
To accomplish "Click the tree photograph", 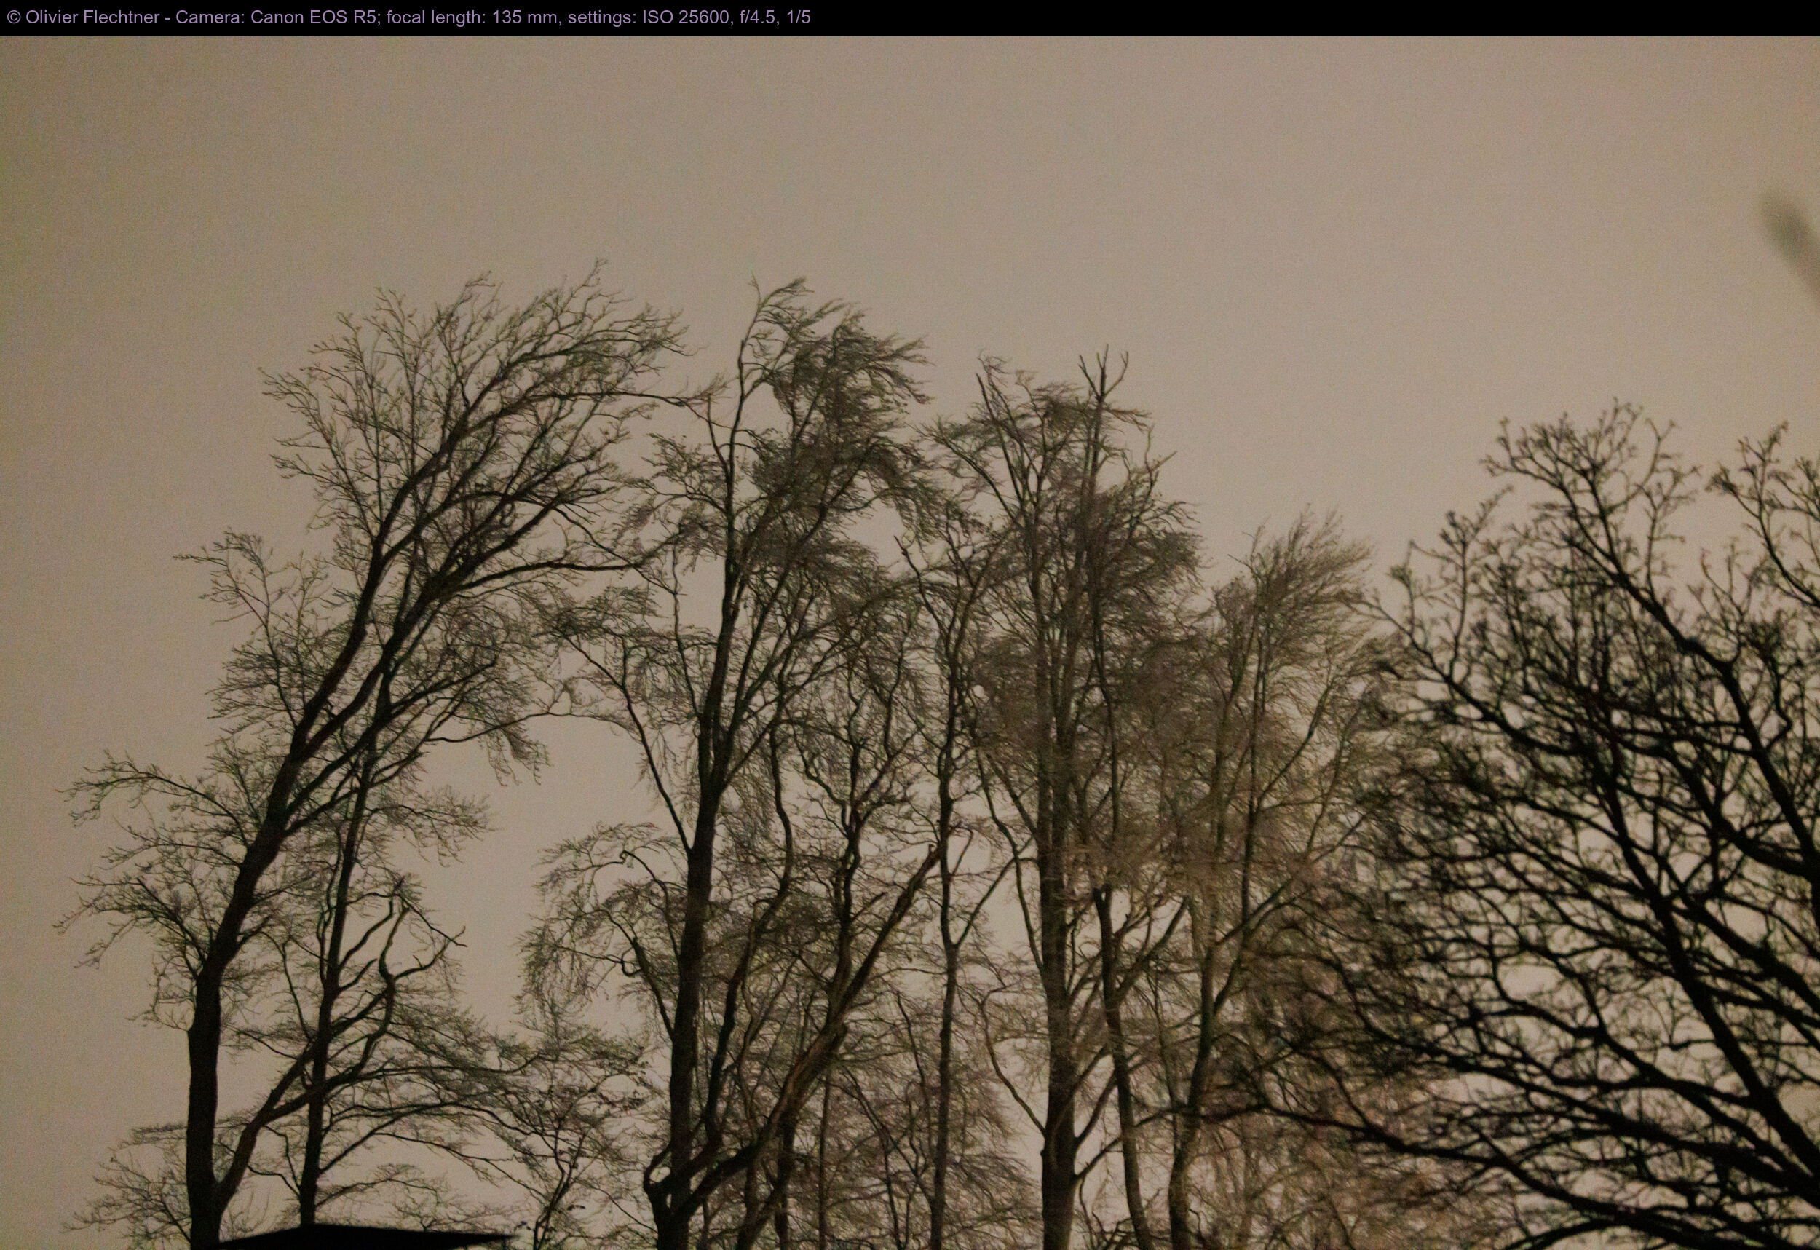I will 910,643.
